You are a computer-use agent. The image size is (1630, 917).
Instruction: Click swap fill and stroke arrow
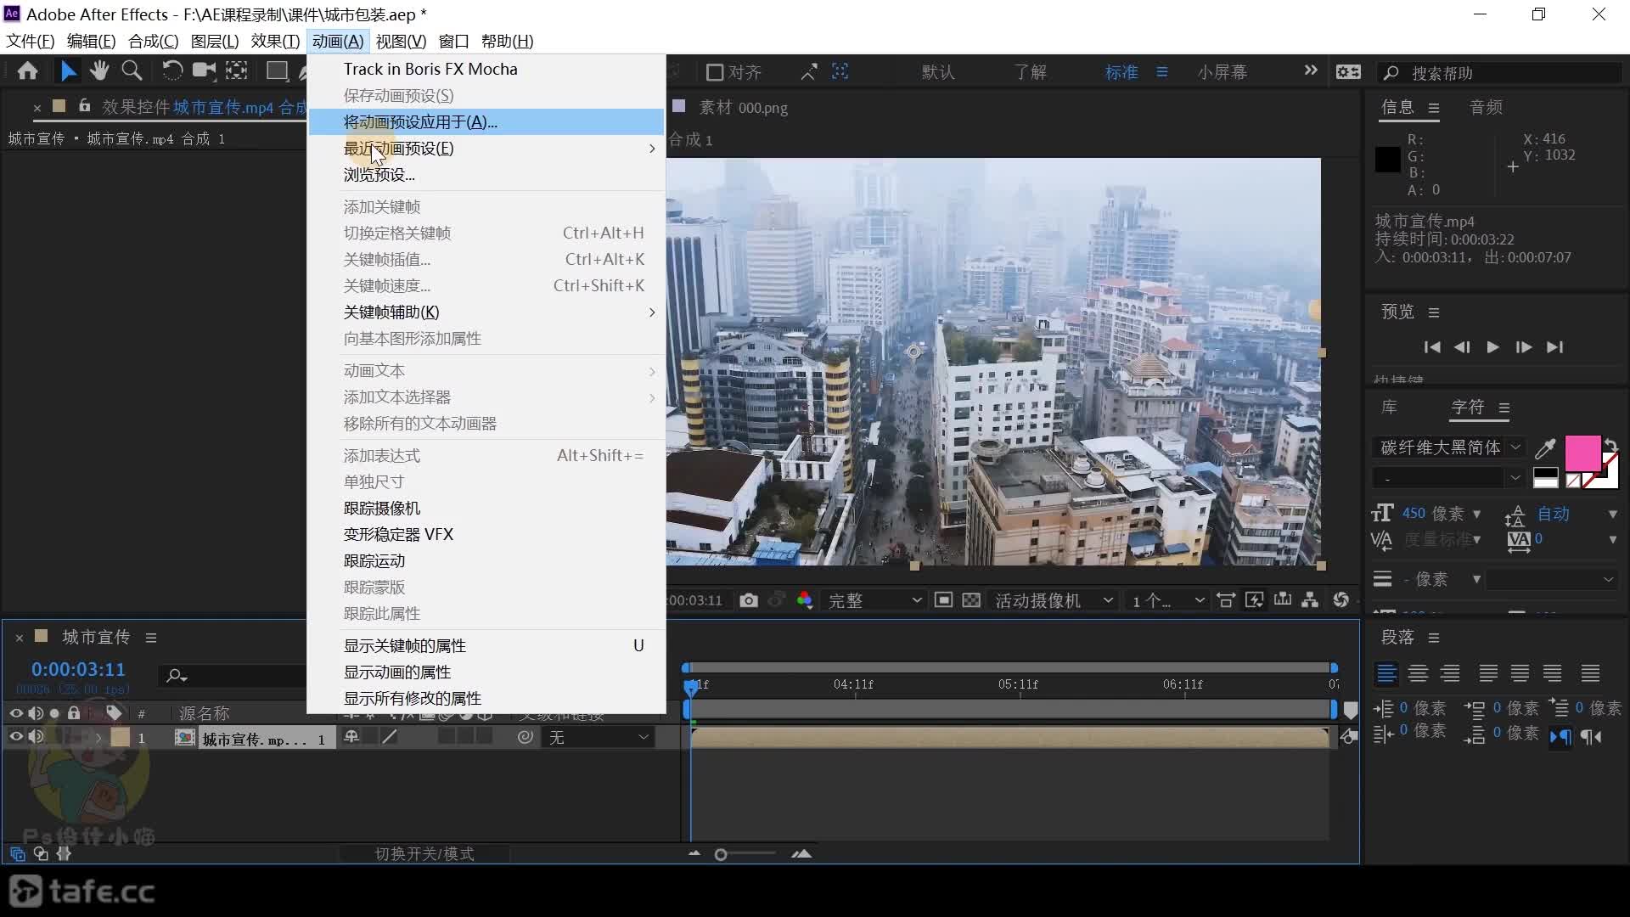(1610, 443)
